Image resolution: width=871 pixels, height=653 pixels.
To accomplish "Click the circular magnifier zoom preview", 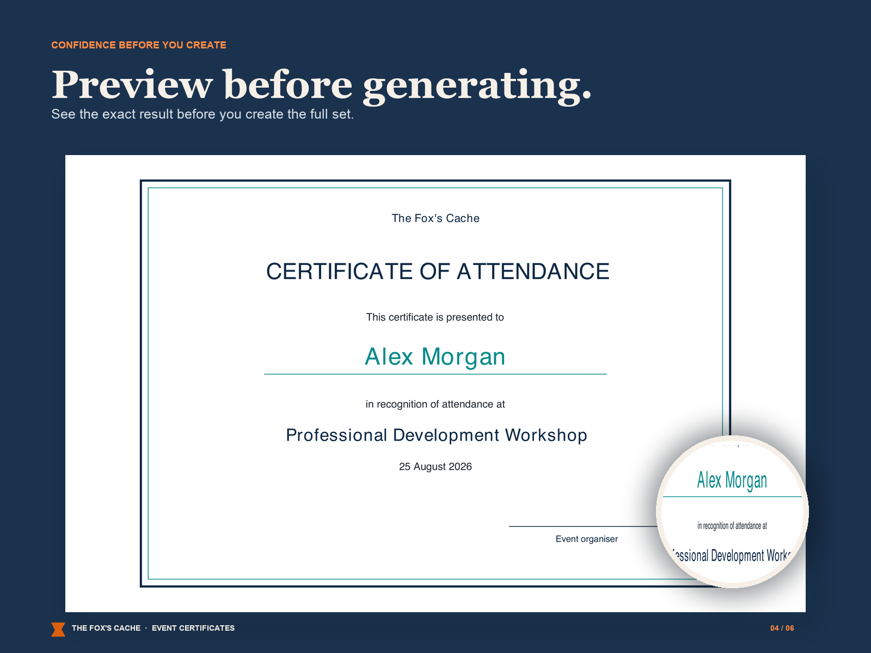I will point(732,512).
